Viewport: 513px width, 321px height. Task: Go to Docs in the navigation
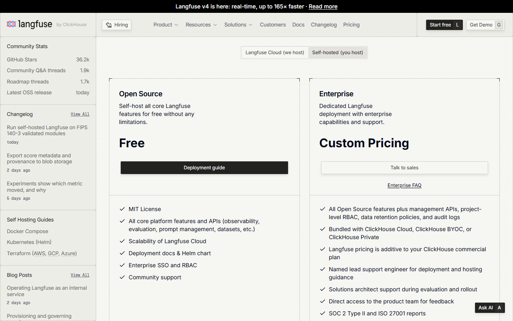click(299, 25)
